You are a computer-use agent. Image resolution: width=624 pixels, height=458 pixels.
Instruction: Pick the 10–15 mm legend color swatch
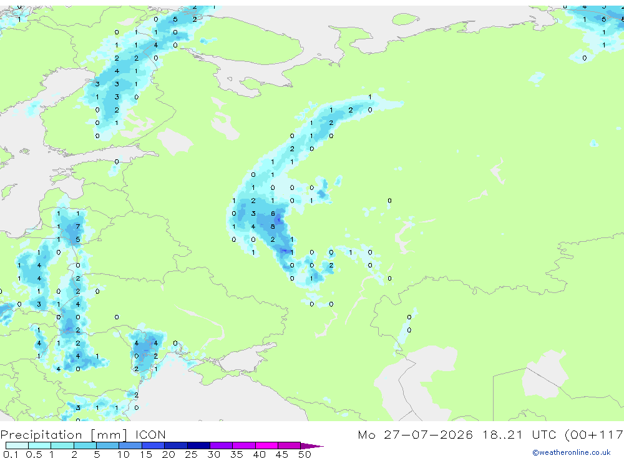point(130,446)
